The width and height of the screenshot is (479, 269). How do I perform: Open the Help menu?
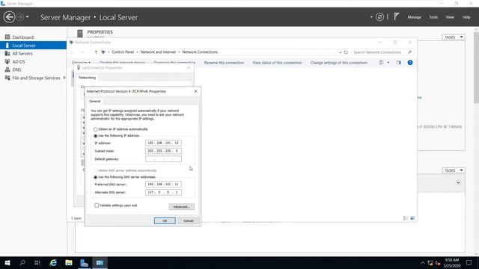[x=466, y=17]
